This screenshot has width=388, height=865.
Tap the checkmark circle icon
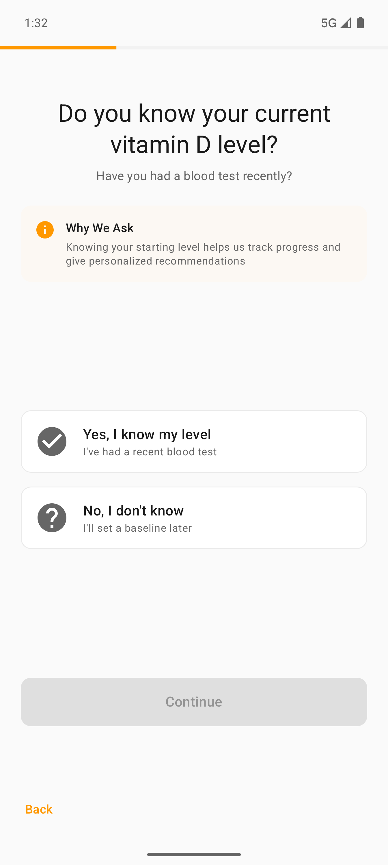click(52, 441)
